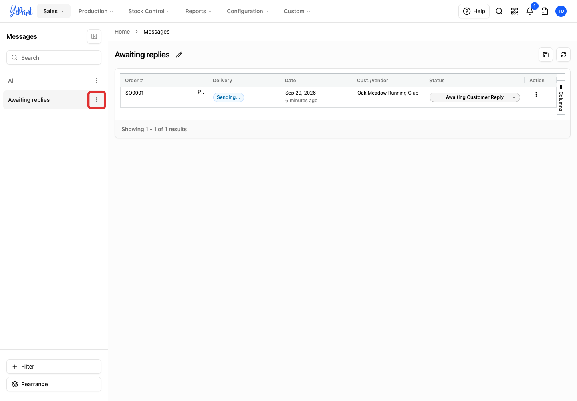Open the Production menu

pyautogui.click(x=96, y=11)
